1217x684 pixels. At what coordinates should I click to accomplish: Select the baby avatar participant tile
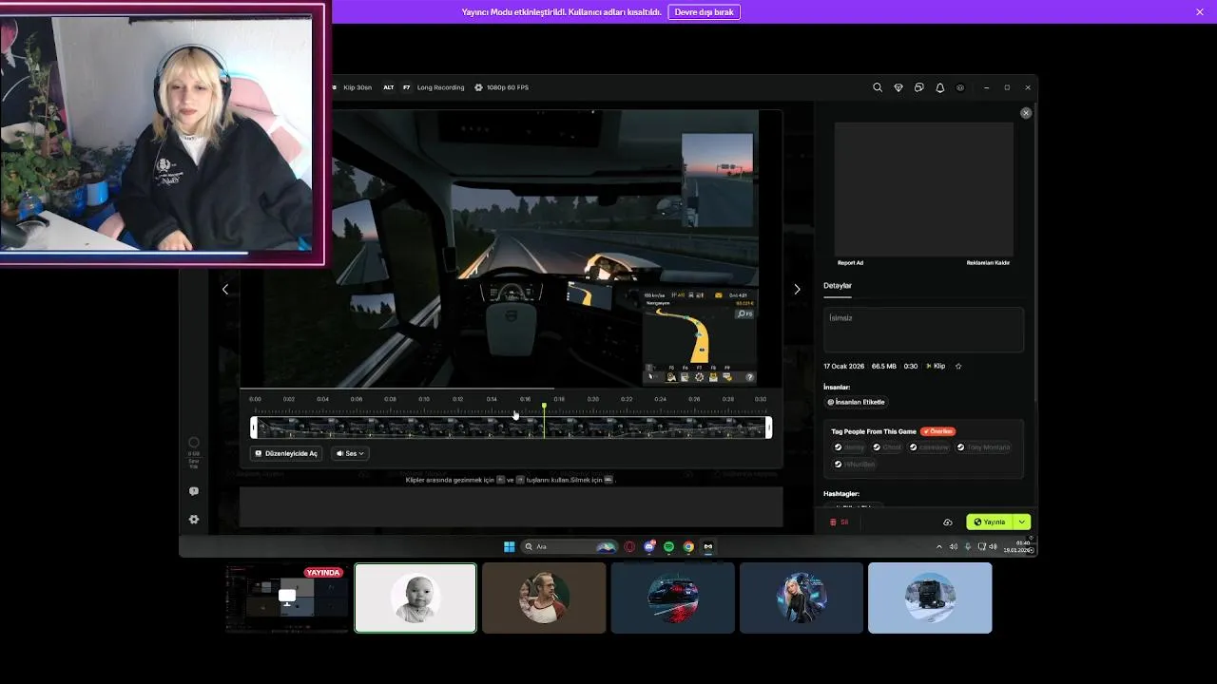point(415,598)
